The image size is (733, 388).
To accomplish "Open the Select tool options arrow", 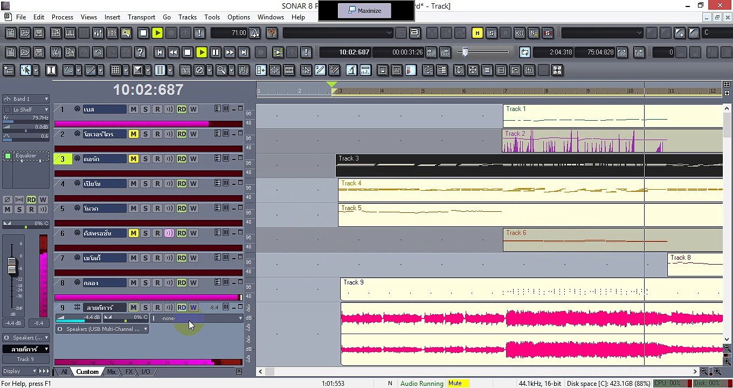I will coord(36,70).
